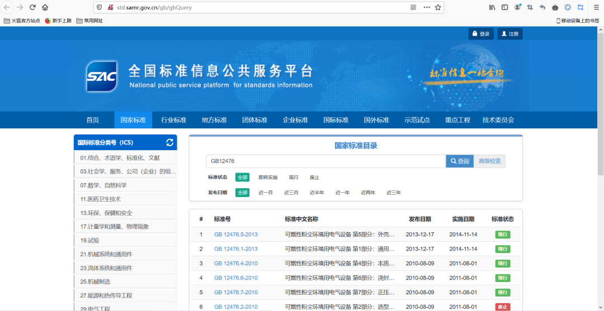Open the page actions three-dot menu
Screen dimensions: 604x311
point(427,7)
